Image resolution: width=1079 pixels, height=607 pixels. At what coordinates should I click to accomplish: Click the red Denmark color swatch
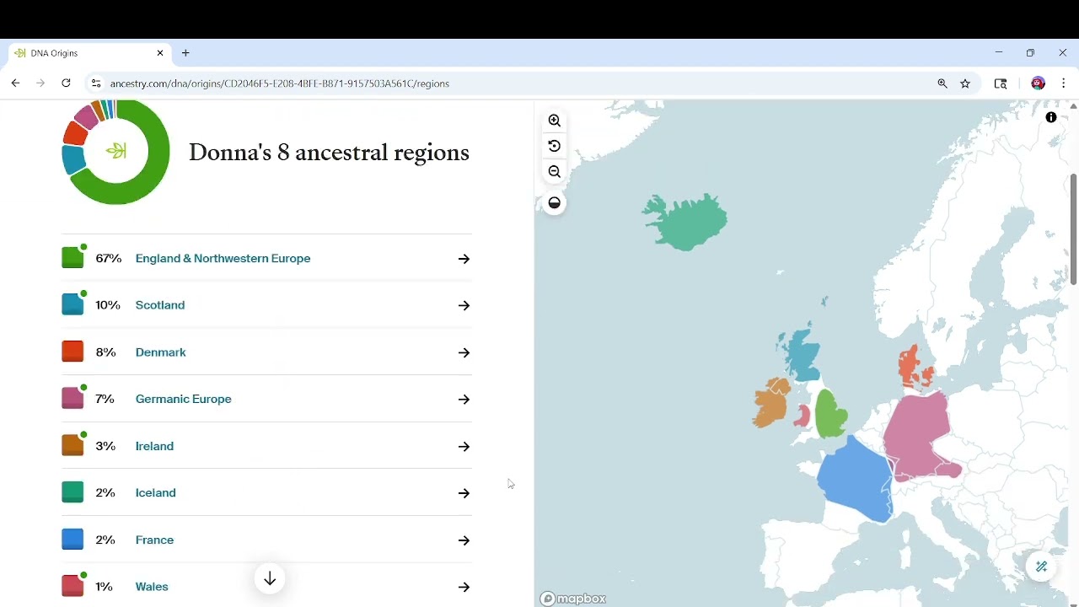[72, 352]
